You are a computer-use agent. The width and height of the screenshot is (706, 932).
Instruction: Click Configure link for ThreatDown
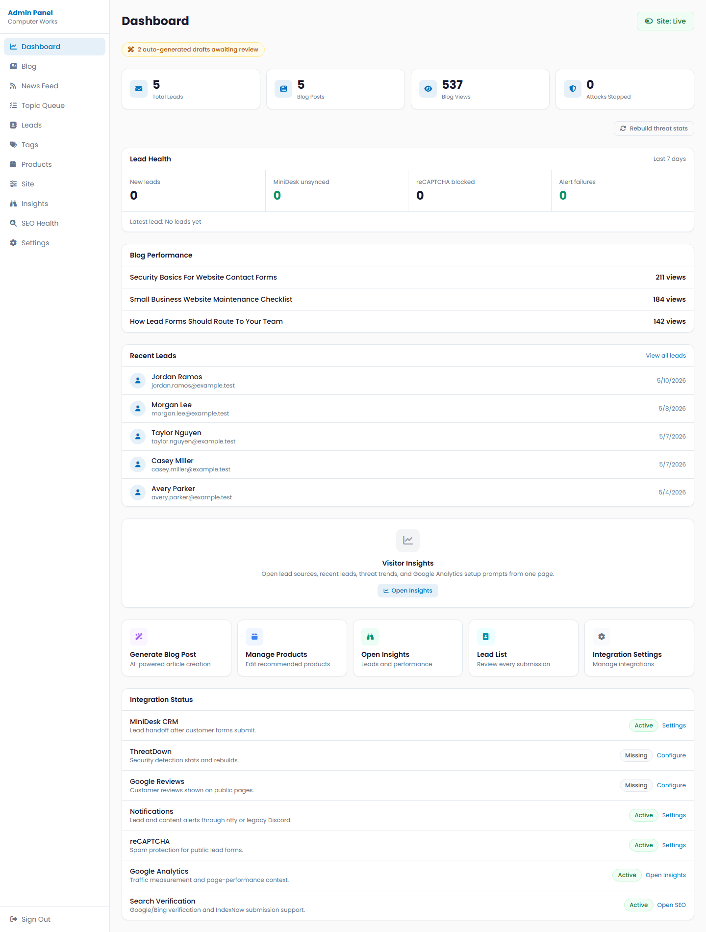coord(671,755)
